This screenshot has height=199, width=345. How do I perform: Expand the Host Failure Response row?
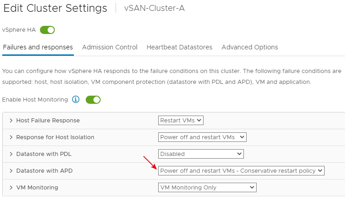pyautogui.click(x=11, y=121)
